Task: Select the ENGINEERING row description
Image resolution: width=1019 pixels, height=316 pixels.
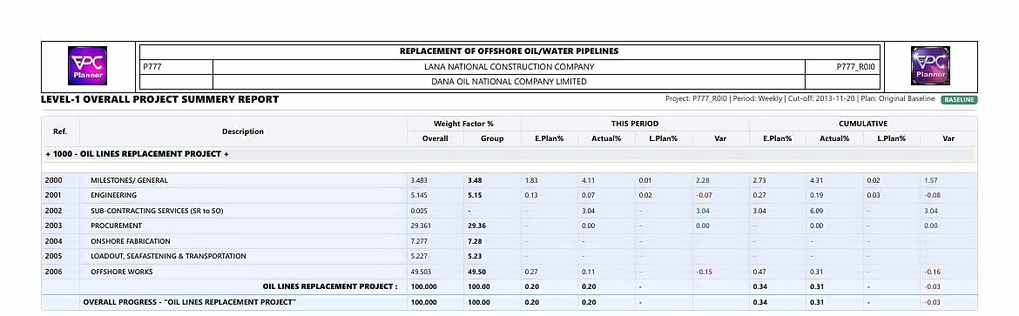Action: coord(113,195)
